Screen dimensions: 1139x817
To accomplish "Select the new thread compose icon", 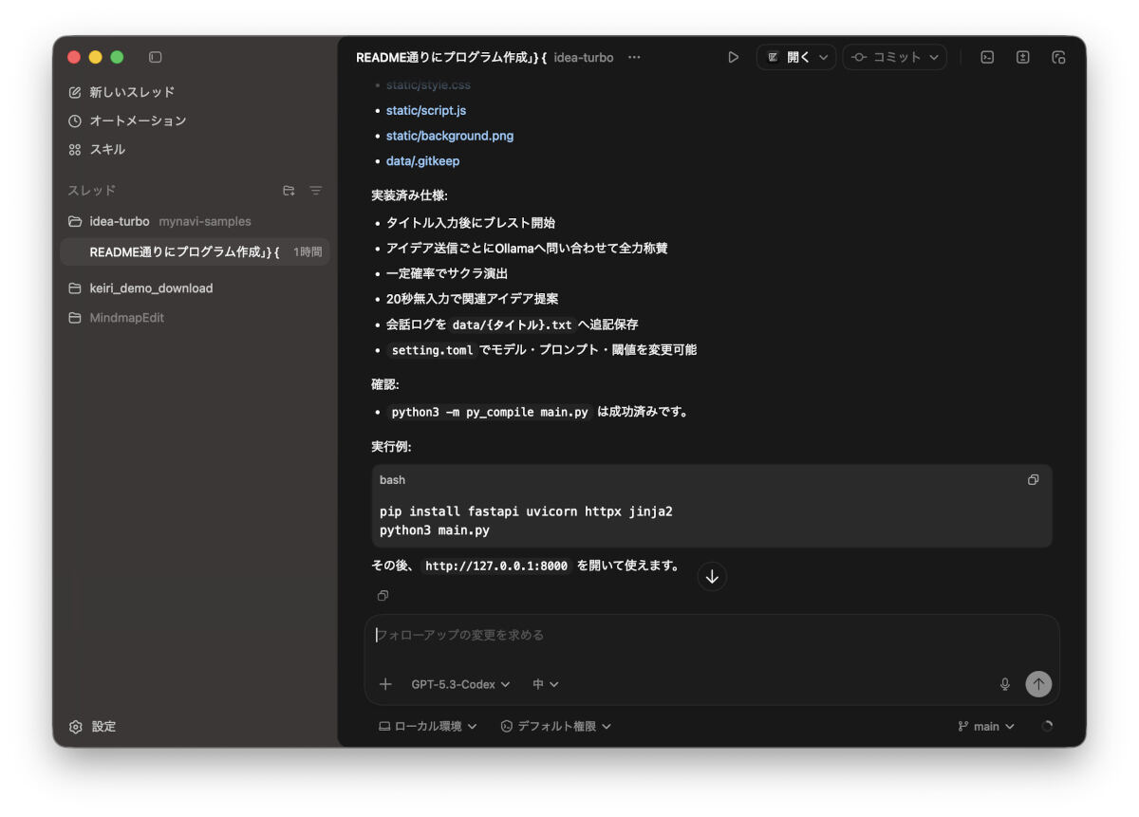I will click(77, 91).
